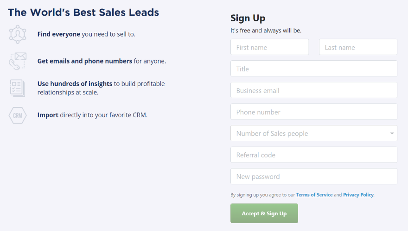Click the hexagonal CRM icon
Image resolution: width=408 pixels, height=231 pixels.
[17, 115]
